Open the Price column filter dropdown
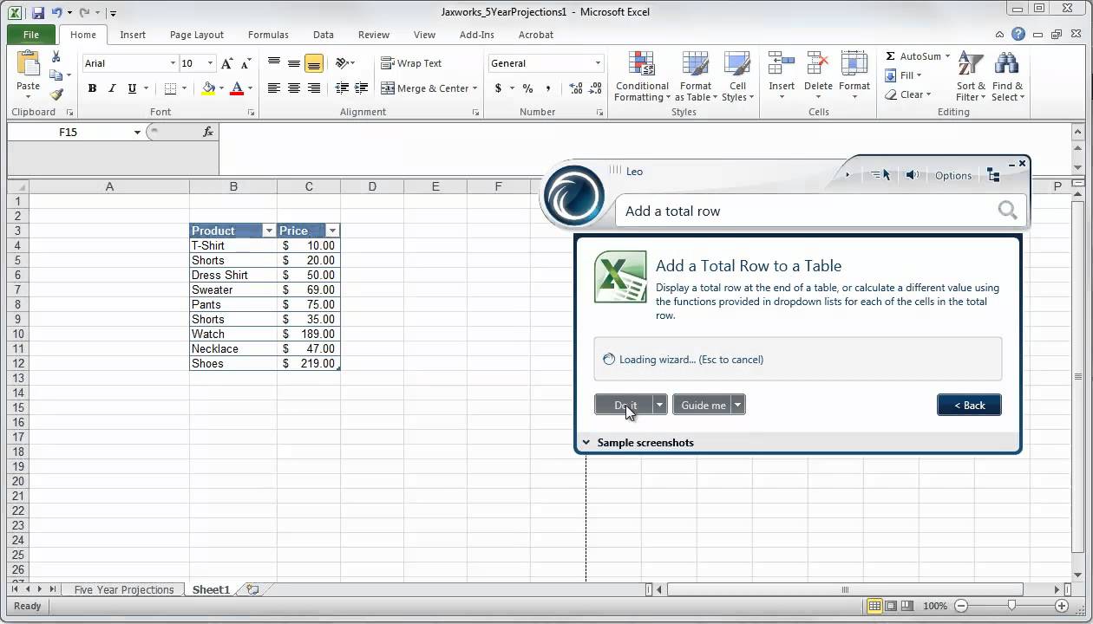This screenshot has height=624, width=1093. click(x=332, y=231)
